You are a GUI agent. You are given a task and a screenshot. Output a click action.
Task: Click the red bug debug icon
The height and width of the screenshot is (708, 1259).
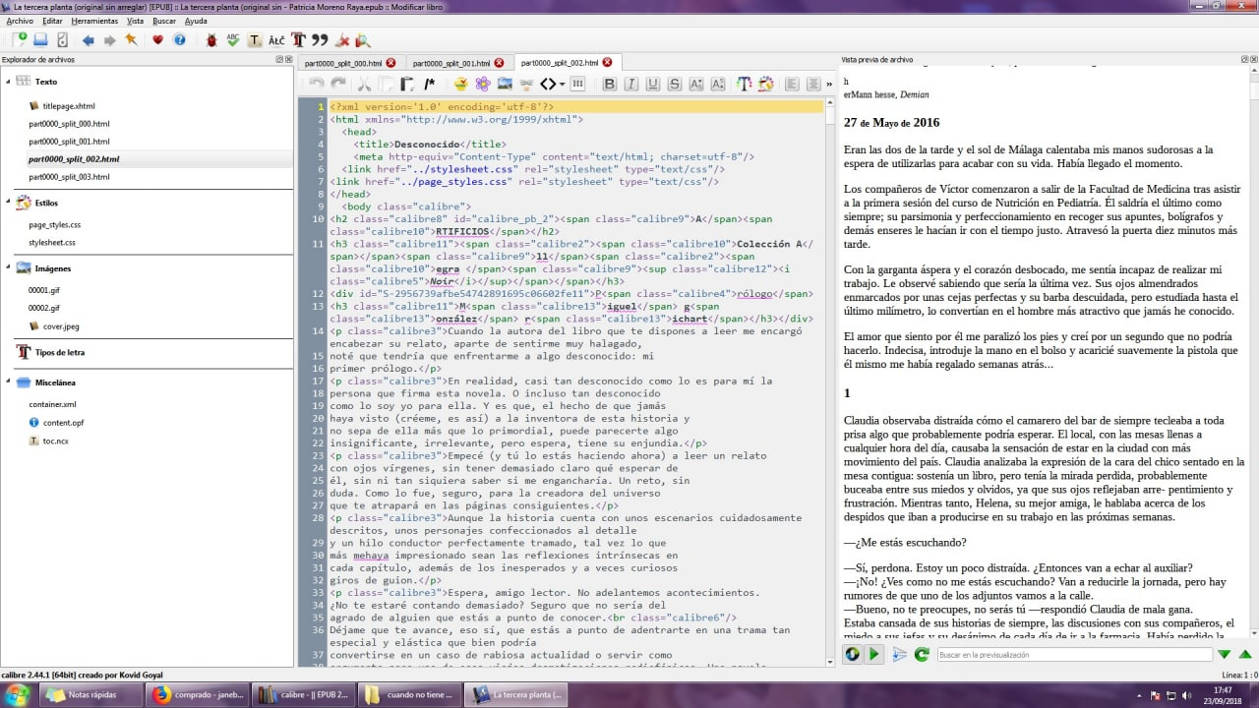(x=211, y=40)
